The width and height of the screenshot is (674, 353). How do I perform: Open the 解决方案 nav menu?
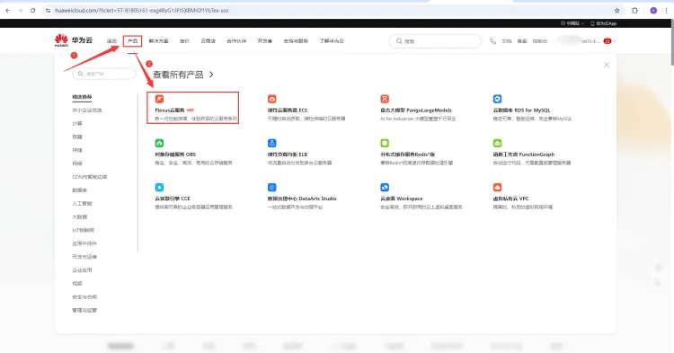pos(158,41)
